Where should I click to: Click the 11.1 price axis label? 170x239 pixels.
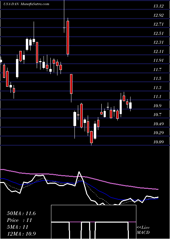(x=157, y=97)
